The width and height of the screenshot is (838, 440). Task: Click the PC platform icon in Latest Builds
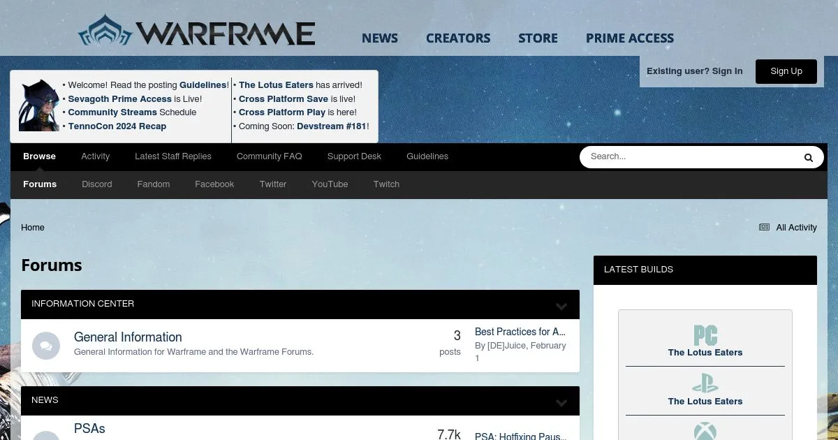pos(705,335)
